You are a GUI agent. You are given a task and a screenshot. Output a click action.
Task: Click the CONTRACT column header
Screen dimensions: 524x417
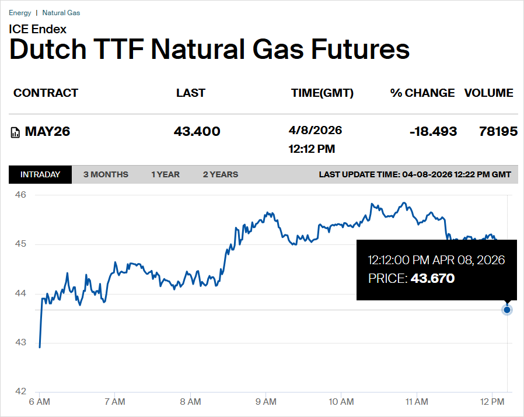(x=46, y=93)
